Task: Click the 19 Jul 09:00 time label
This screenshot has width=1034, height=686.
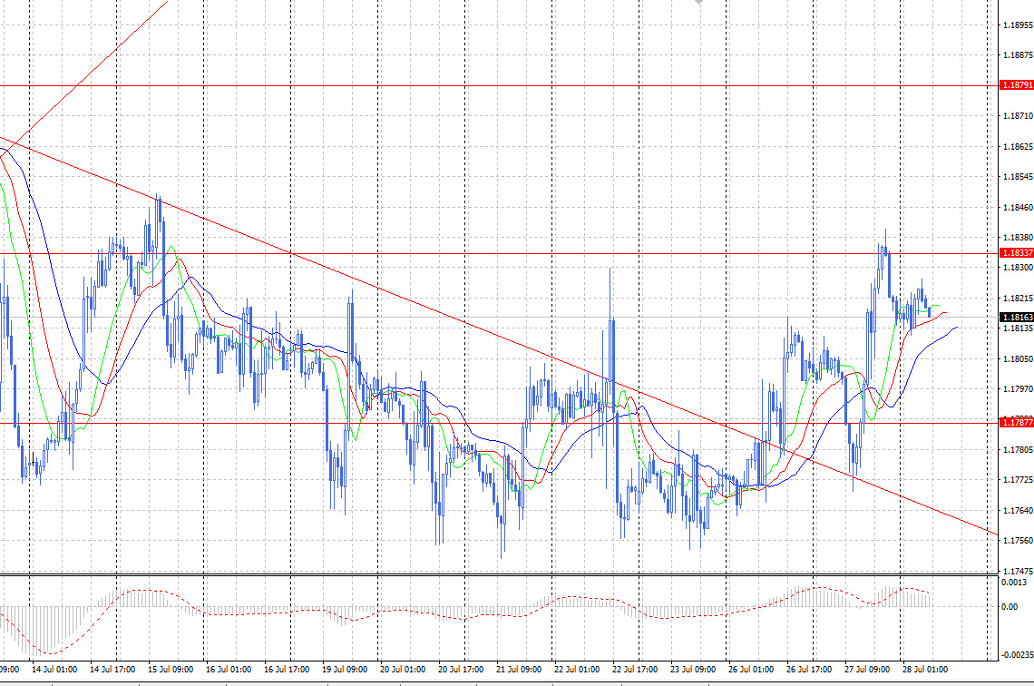Action: (345, 670)
